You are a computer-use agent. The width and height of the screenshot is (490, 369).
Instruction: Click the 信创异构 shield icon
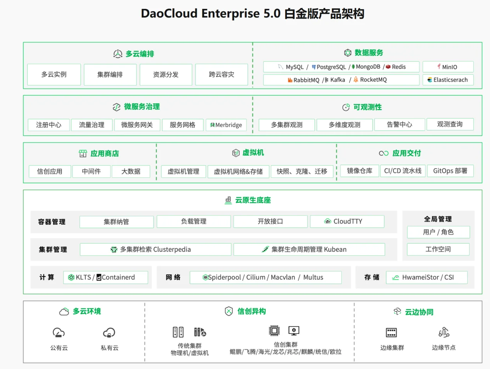pyautogui.click(x=229, y=311)
